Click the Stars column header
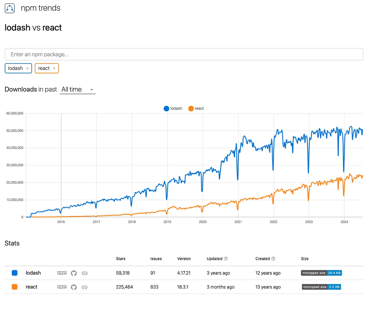Image resolution: width=382 pixels, height=309 pixels. tap(121, 259)
